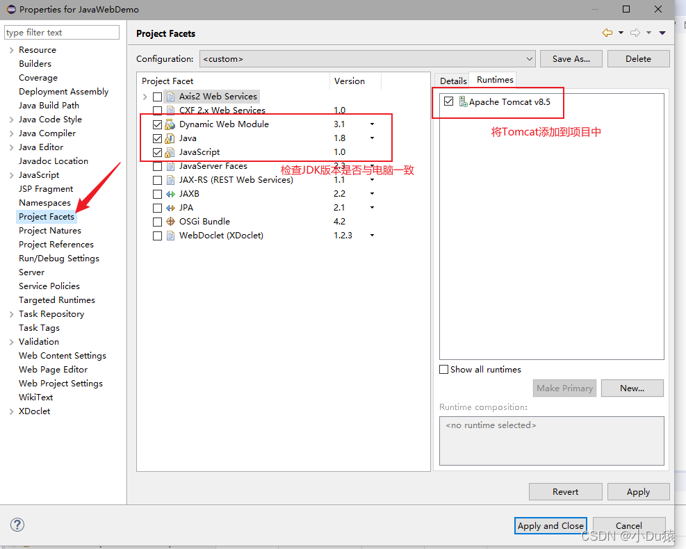Click the Apply and Close button

coord(550,525)
